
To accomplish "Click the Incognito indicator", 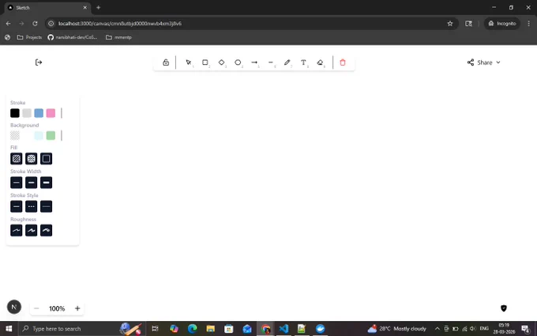I will click(x=502, y=23).
